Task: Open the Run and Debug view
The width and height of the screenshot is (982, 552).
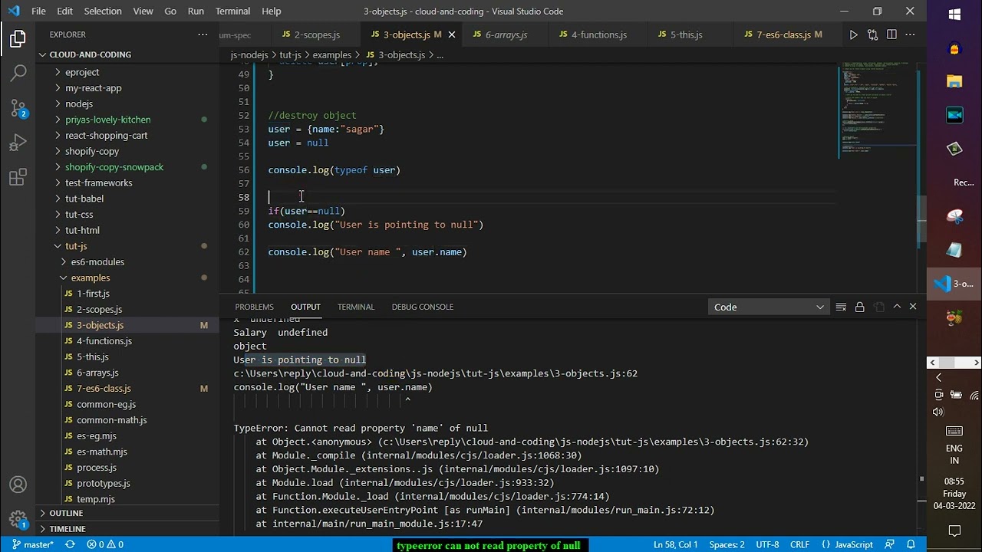Action: pos(18,143)
